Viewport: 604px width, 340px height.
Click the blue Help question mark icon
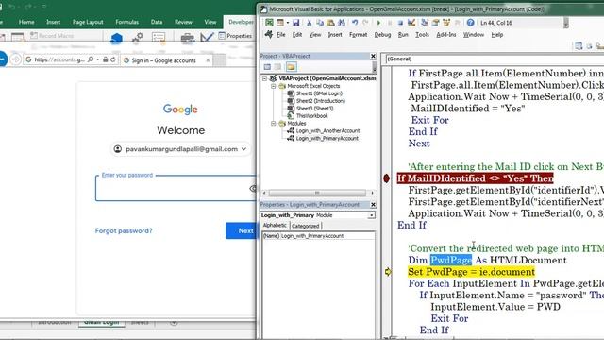tap(470, 23)
